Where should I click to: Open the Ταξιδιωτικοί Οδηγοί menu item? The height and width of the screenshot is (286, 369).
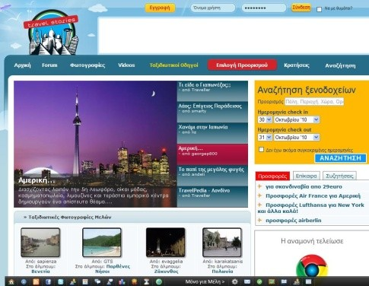coord(173,65)
